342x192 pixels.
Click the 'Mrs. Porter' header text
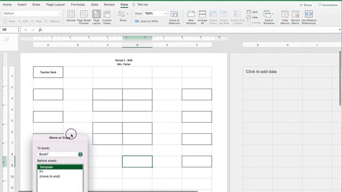(124, 64)
